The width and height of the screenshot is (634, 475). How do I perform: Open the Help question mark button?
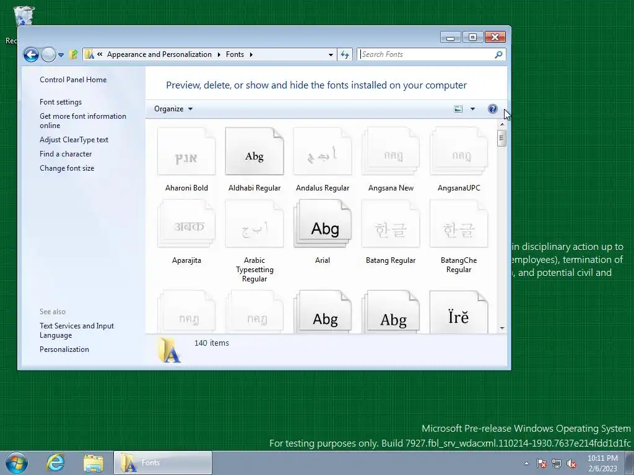click(x=492, y=109)
